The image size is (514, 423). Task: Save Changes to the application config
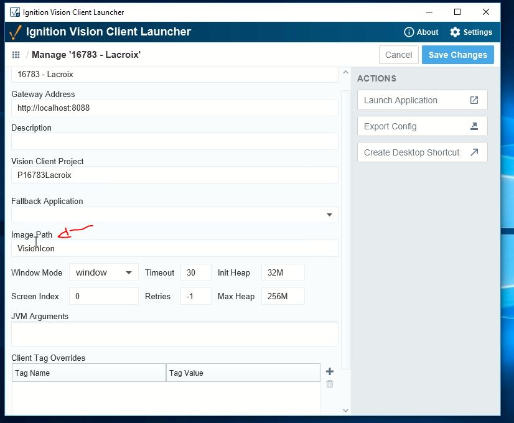[x=457, y=55]
